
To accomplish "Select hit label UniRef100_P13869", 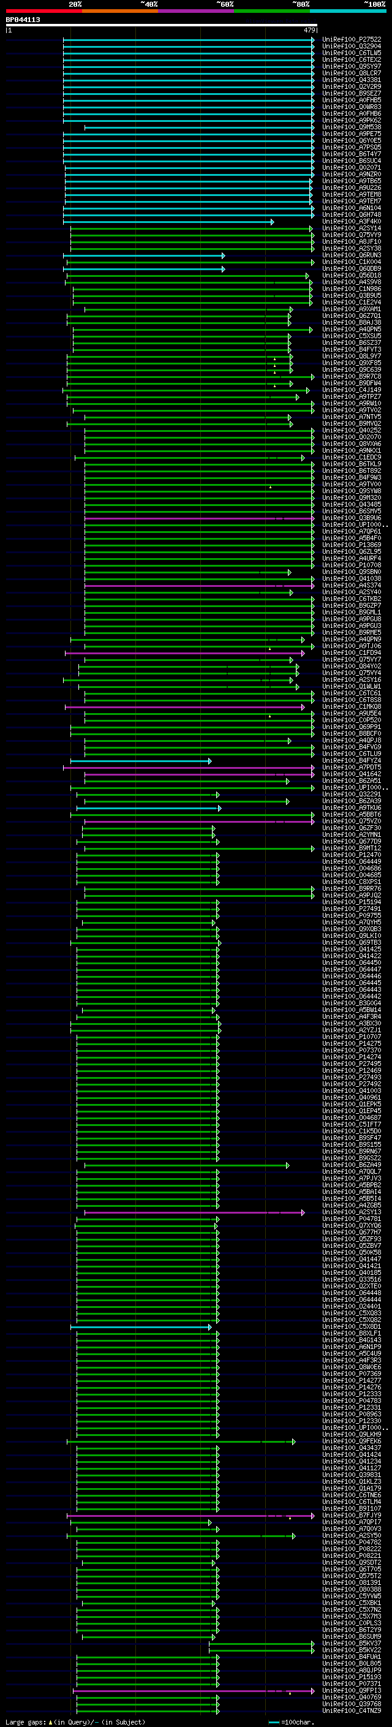I will coord(352,545).
